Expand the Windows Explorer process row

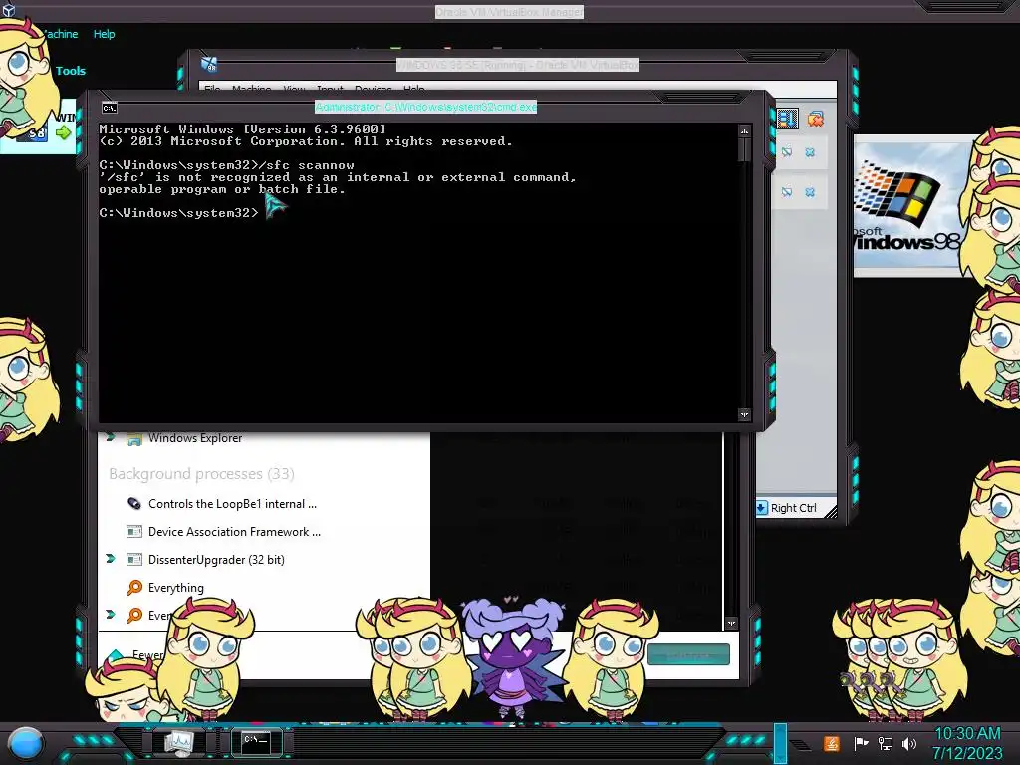[x=110, y=437]
